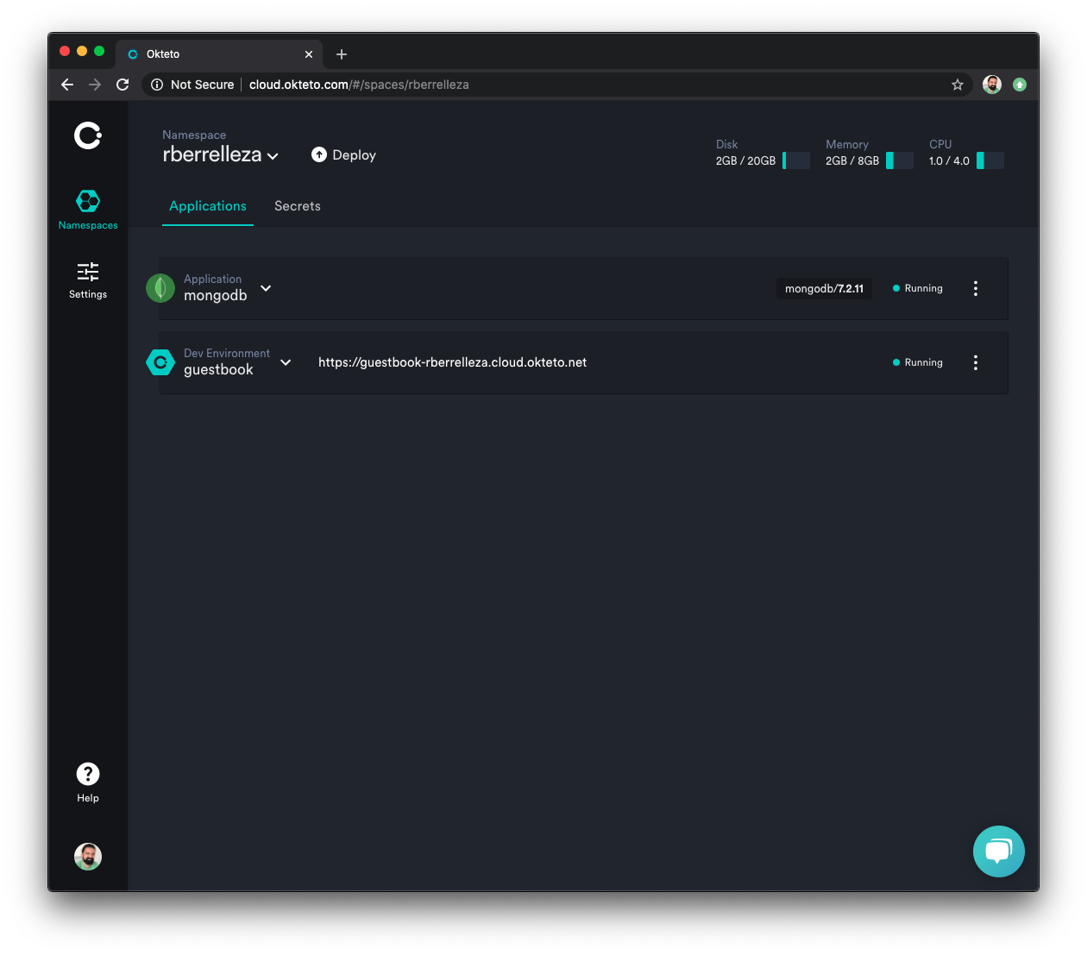Open the Help question mark icon
The width and height of the screenshot is (1087, 955).
pyautogui.click(x=88, y=774)
